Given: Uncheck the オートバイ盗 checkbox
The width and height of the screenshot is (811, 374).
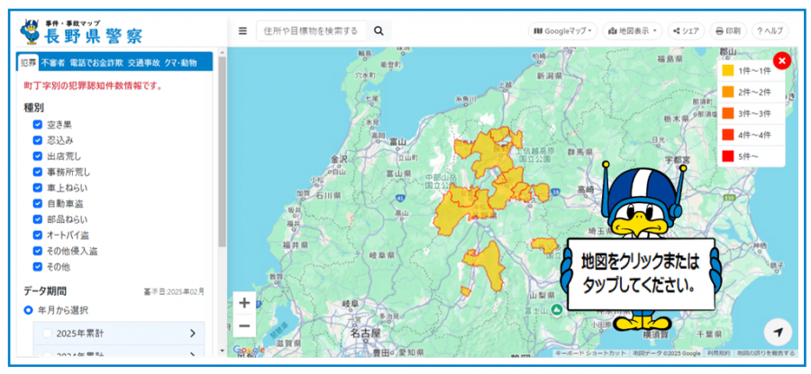Looking at the screenshot, I should [x=37, y=236].
